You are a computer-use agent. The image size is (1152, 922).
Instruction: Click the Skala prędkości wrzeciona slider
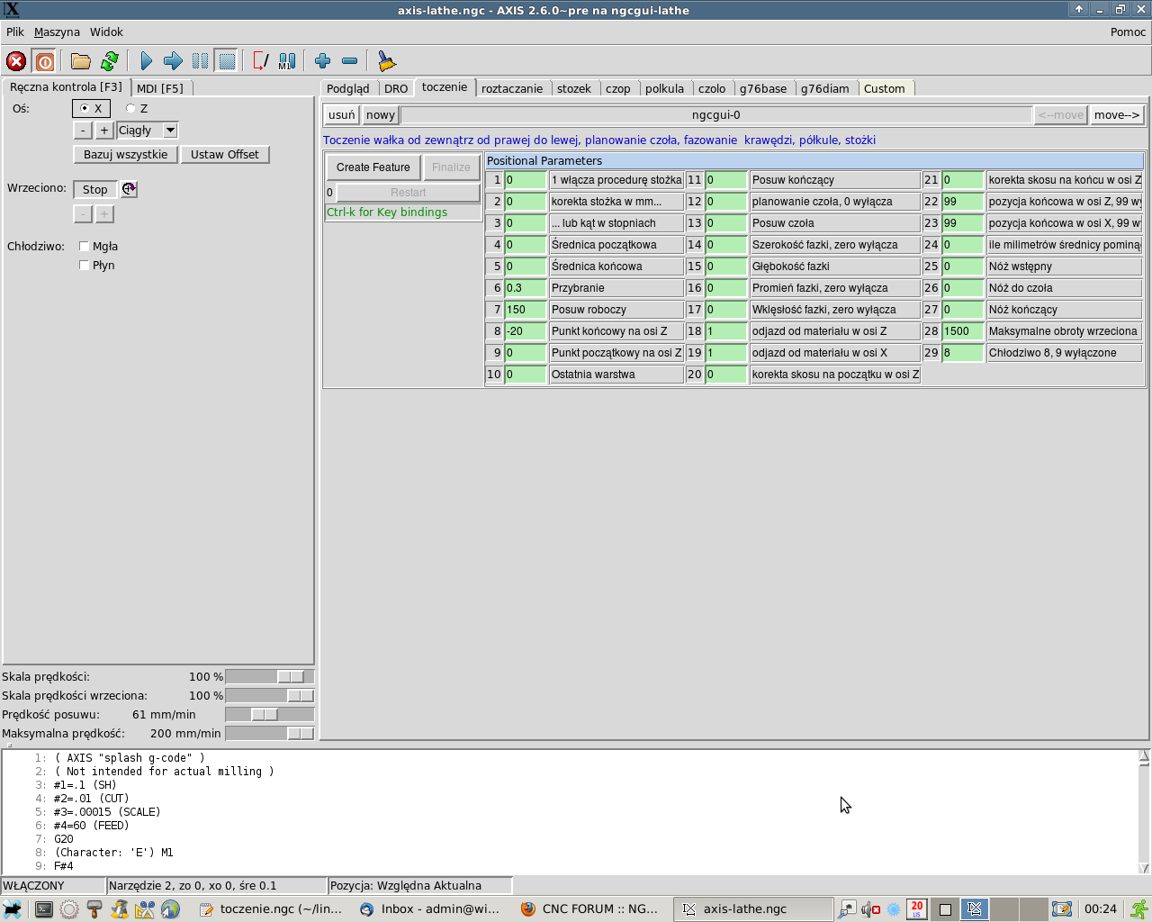[270, 696]
